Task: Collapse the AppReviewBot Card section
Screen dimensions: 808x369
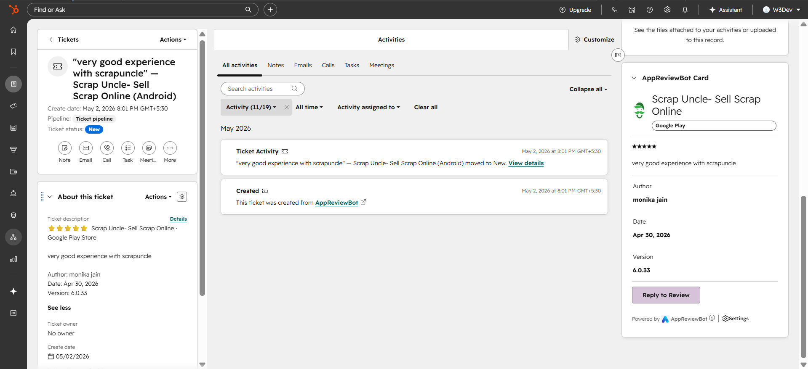Action: (634, 78)
